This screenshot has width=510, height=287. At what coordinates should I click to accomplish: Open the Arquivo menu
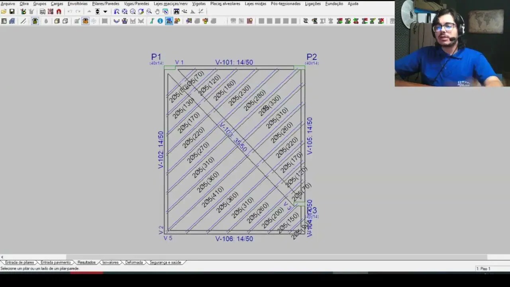coord(8,4)
